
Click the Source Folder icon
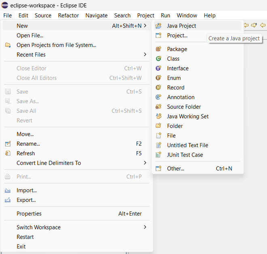click(x=159, y=107)
